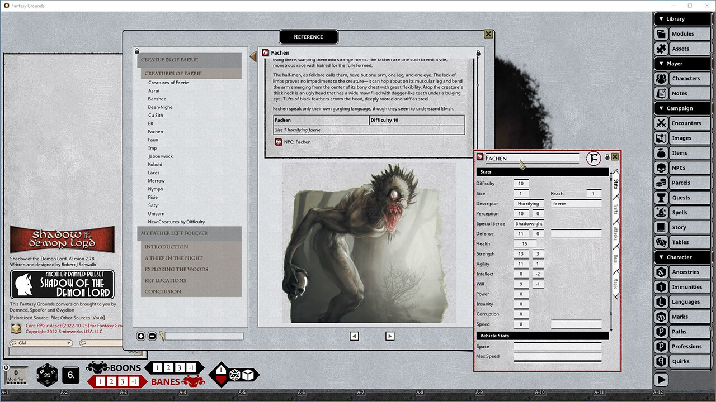Image resolution: width=716 pixels, height=402 pixels.
Task: Toggle the 2 Boons button
Action: pos(169,368)
